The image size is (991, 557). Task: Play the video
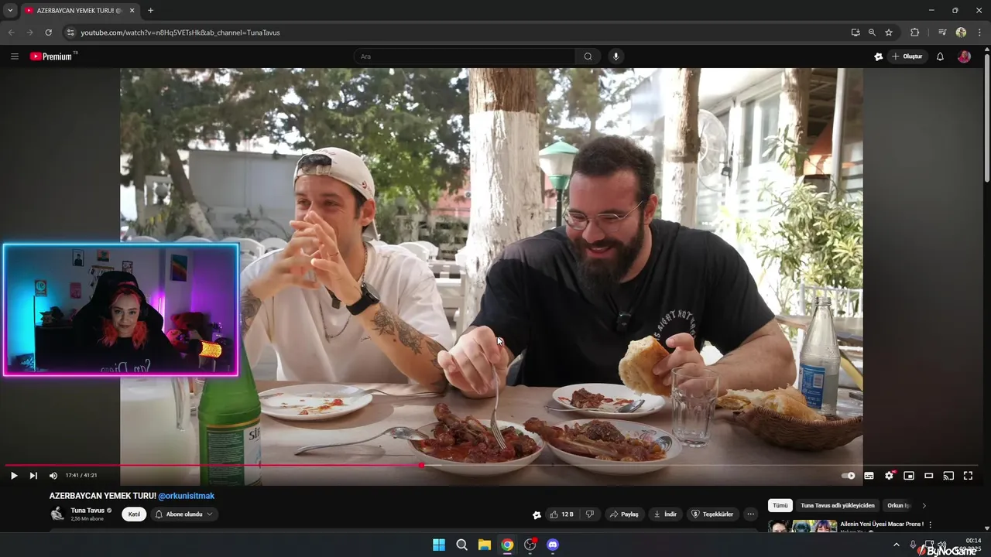(x=14, y=476)
